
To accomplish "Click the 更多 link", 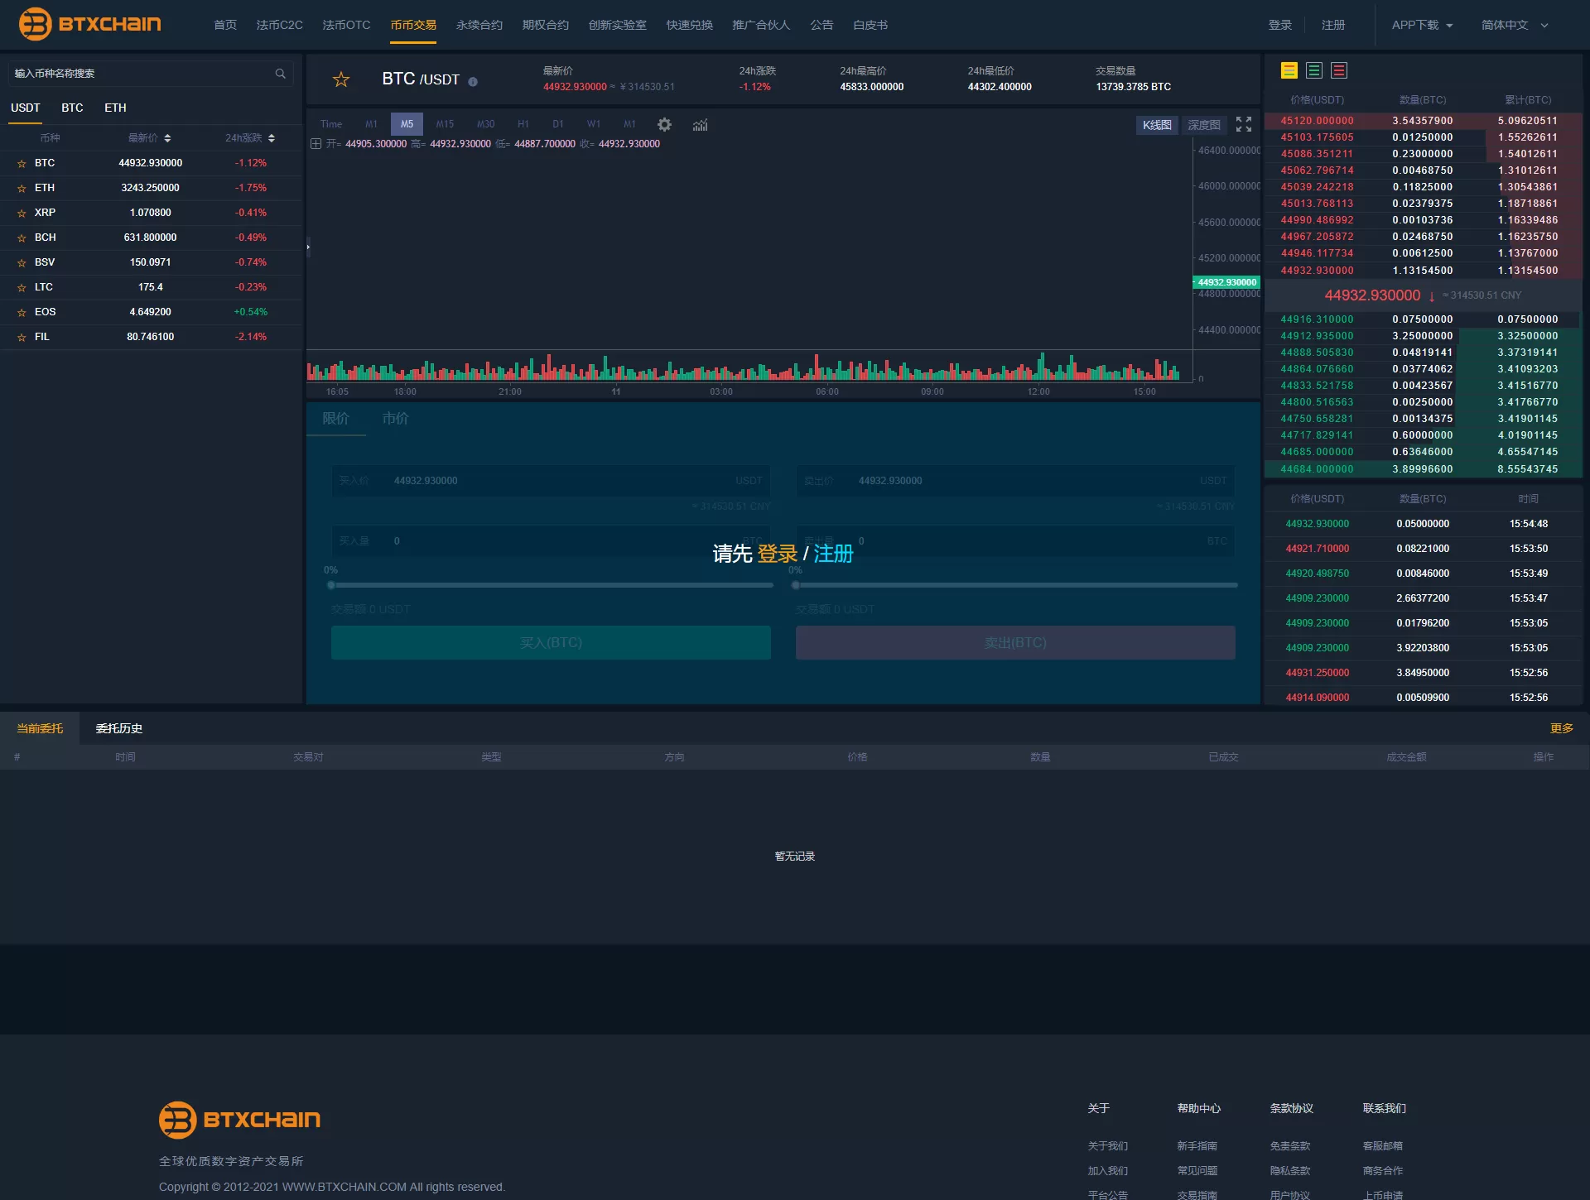I will pos(1561,728).
